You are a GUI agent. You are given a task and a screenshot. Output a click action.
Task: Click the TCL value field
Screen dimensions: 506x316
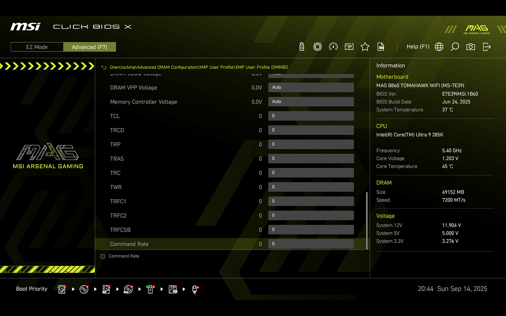[x=311, y=116]
